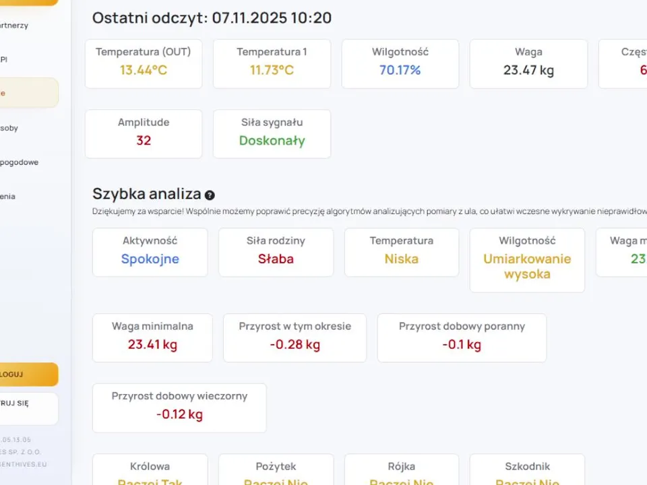The height and width of the screenshot is (485, 647).
Task: Follow the senthives.eu footer link
Action: click(x=24, y=464)
